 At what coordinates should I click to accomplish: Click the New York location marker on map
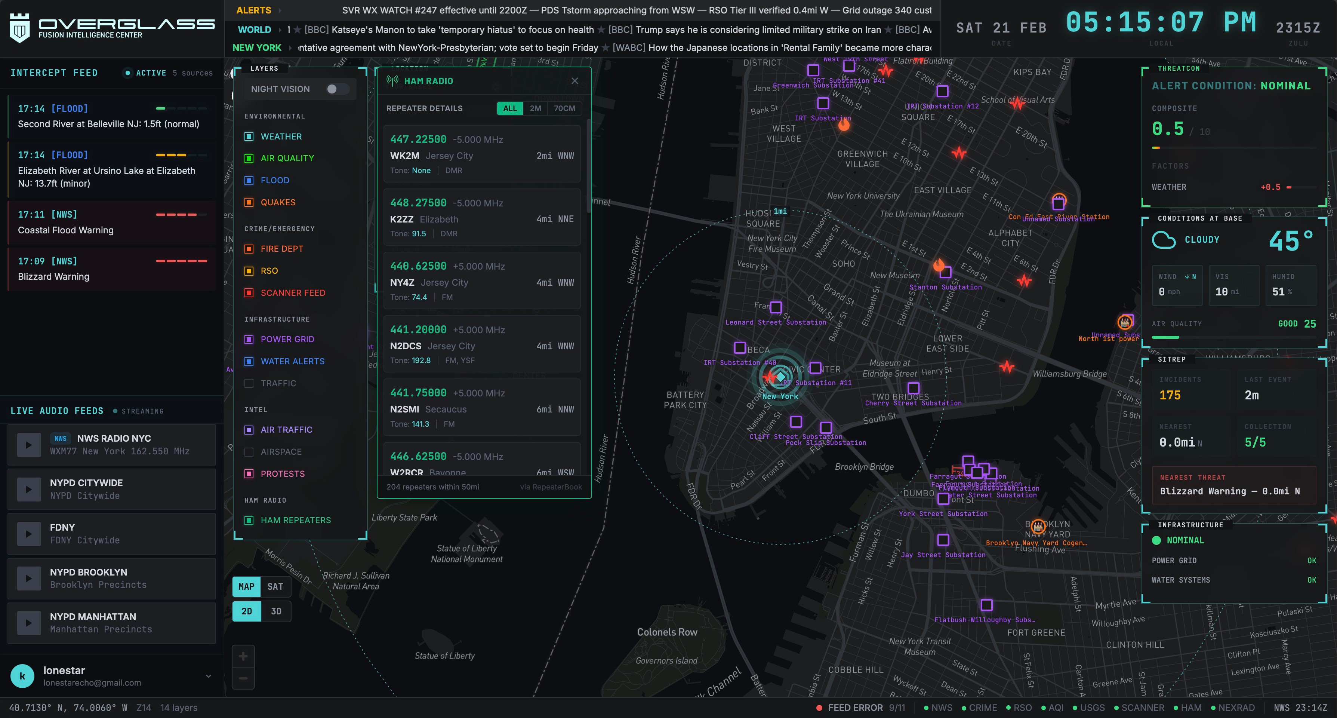(x=780, y=377)
